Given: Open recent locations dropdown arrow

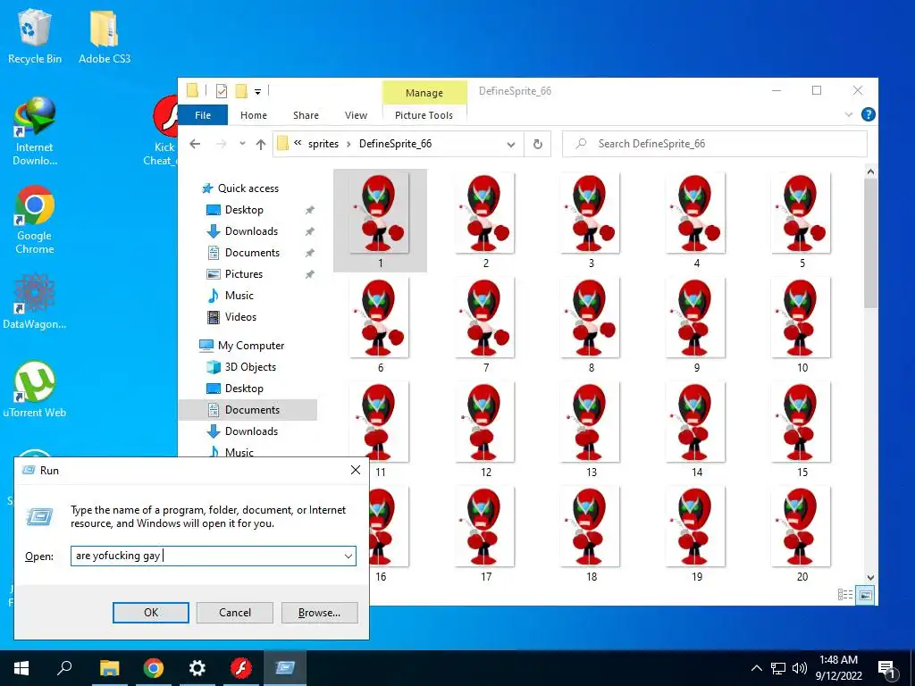Looking at the screenshot, I should point(242,144).
